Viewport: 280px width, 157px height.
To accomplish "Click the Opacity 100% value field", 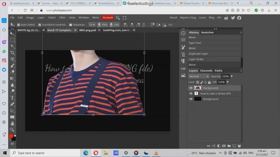I will point(225,76).
